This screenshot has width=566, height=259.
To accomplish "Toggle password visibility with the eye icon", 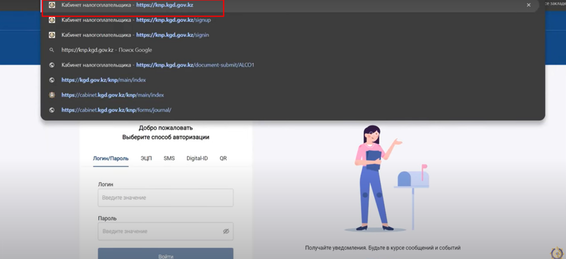I will pyautogui.click(x=226, y=231).
